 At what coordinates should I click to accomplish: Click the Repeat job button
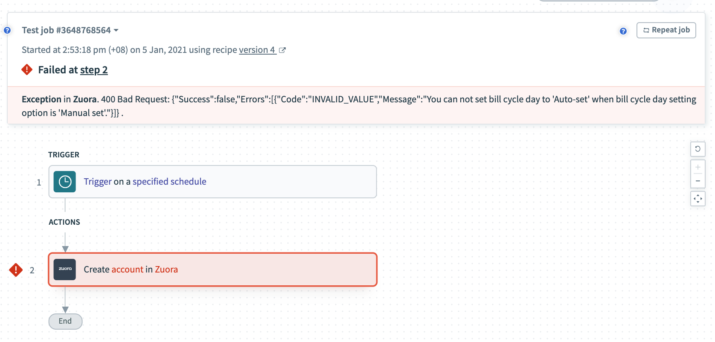[x=666, y=30]
